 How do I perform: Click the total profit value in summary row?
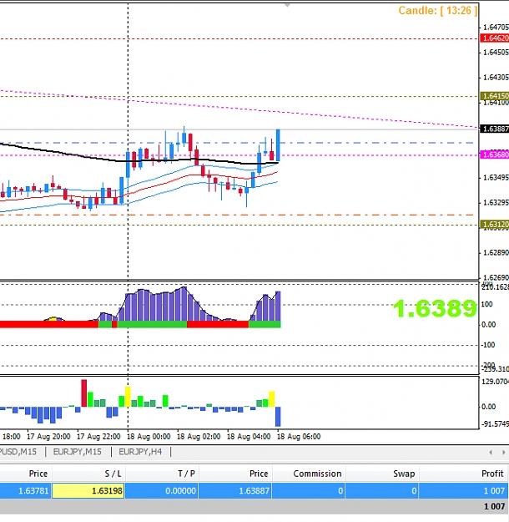click(x=494, y=506)
